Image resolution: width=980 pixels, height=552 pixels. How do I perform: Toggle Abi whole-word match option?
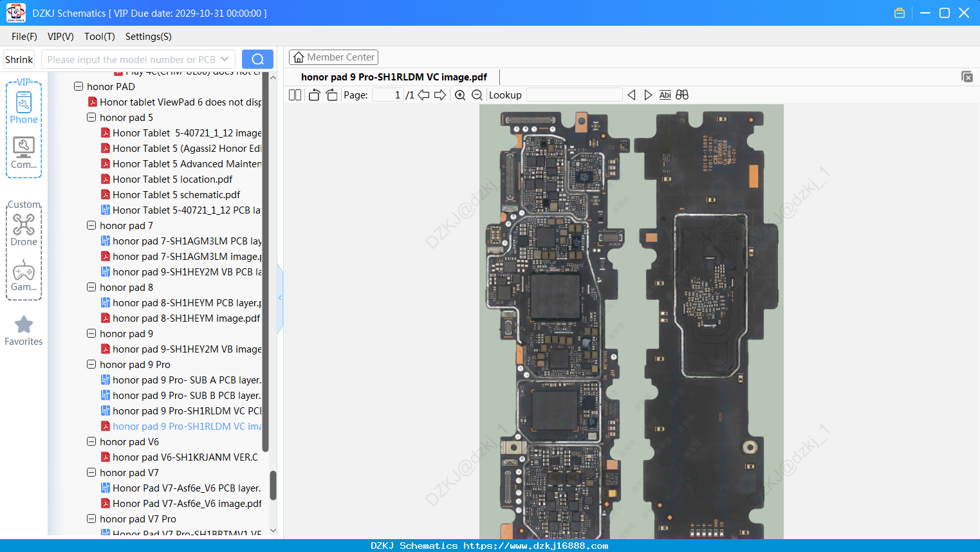point(665,95)
